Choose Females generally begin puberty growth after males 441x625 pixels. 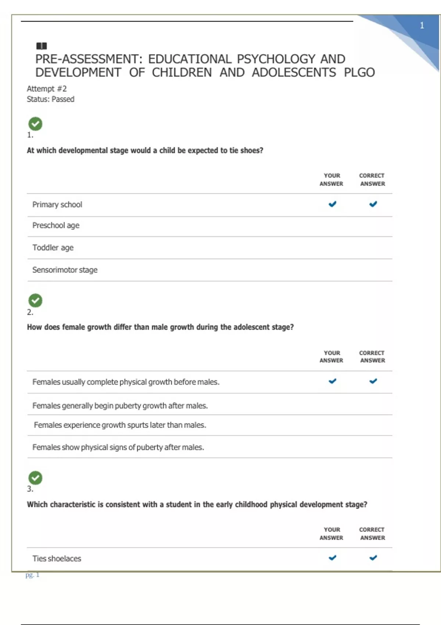[120, 406]
